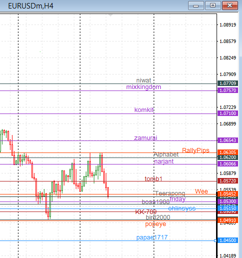
Task: Click the 1.04910 price tag
Action: pyautogui.click(x=228, y=220)
